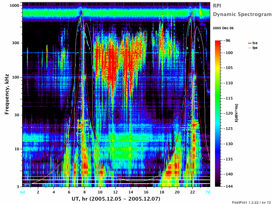The height and width of the screenshot is (204, 273).
Task: Click the 22 hour tick on UT axis
Action: (x=192, y=192)
